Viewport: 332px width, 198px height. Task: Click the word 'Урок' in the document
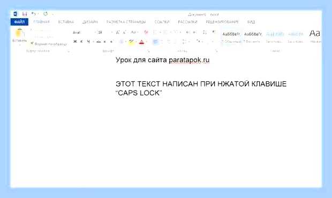pyautogui.click(x=124, y=60)
